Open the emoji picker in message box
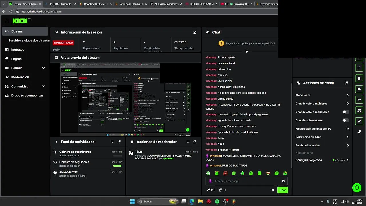 point(283,181)
